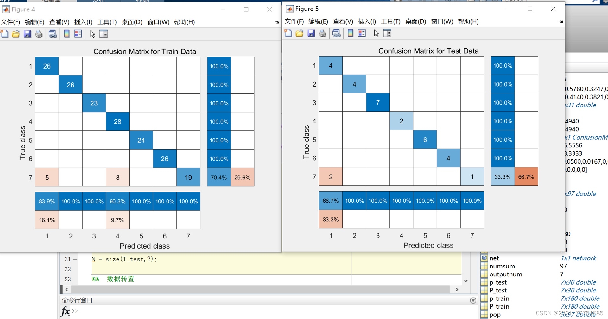Open 文件(F) menu in Figure 5

coord(294,21)
